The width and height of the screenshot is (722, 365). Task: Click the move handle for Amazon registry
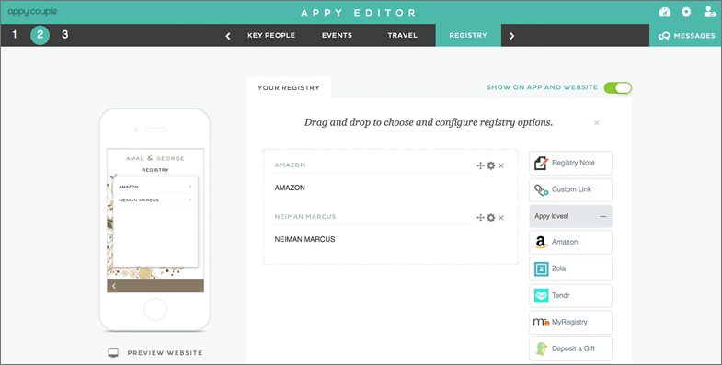480,165
